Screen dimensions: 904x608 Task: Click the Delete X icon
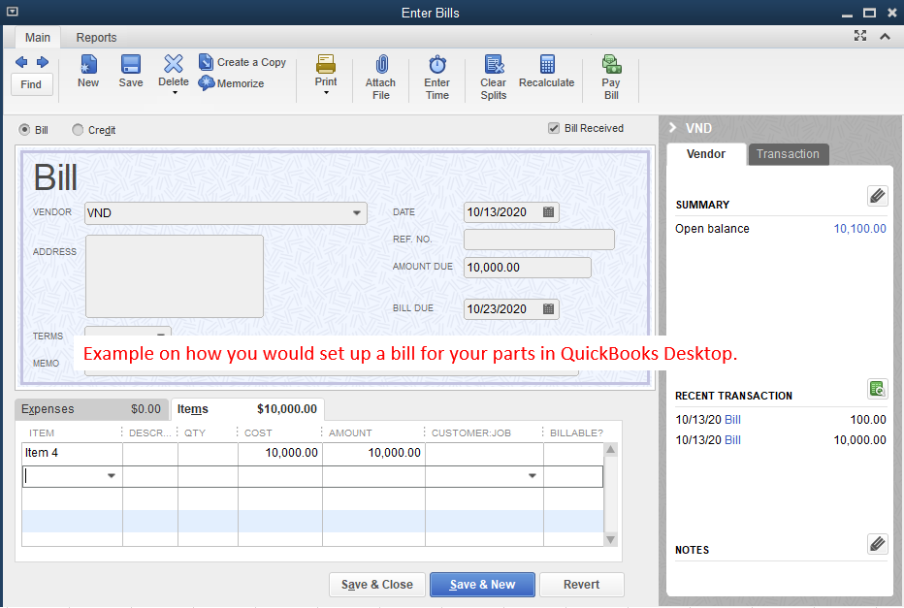[x=174, y=64]
